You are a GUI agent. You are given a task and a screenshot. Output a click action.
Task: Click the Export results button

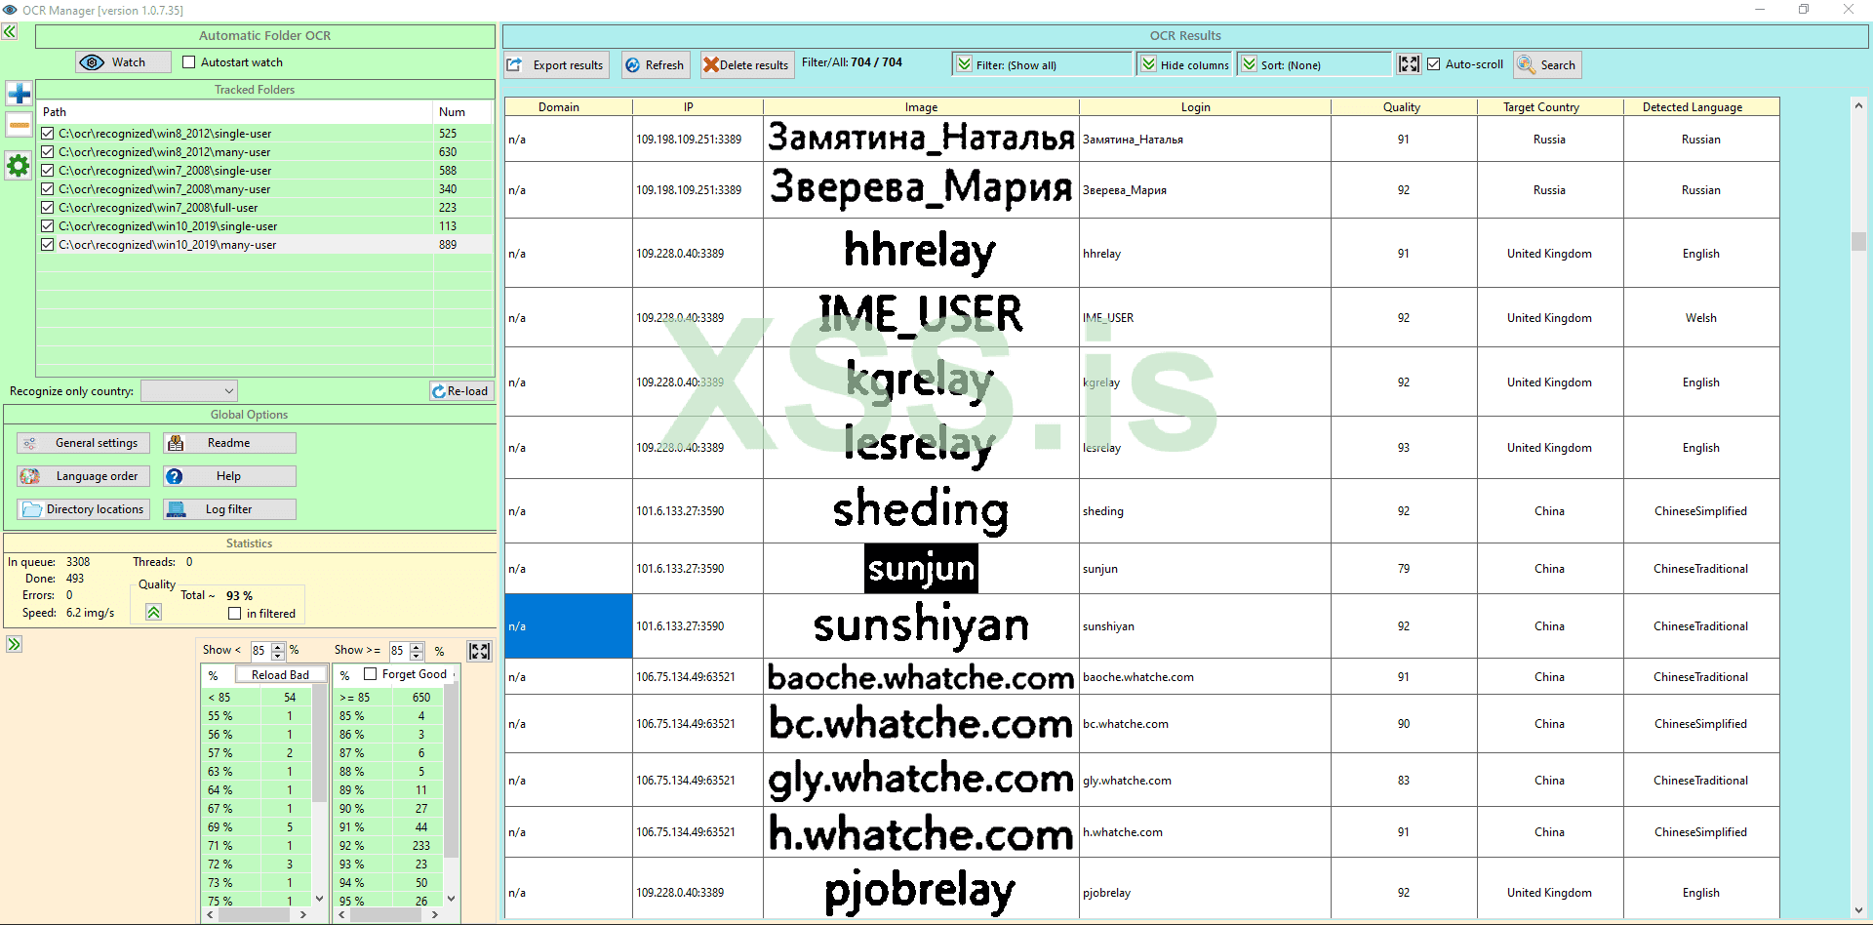click(555, 64)
